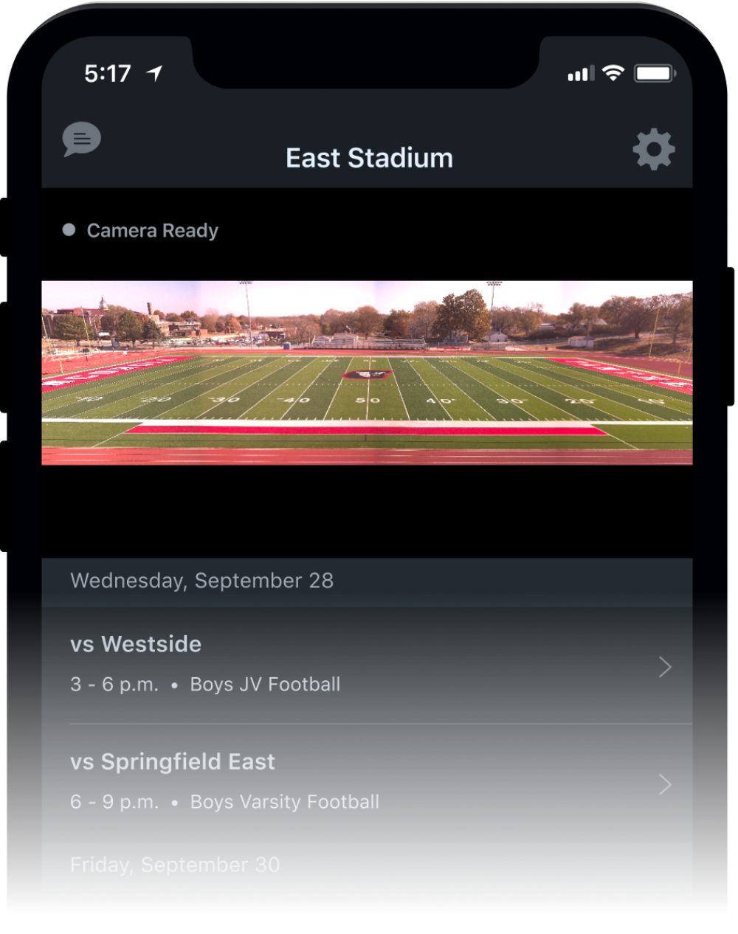Tap the battery indicator icon
The height and width of the screenshot is (934, 738).
click(x=652, y=72)
